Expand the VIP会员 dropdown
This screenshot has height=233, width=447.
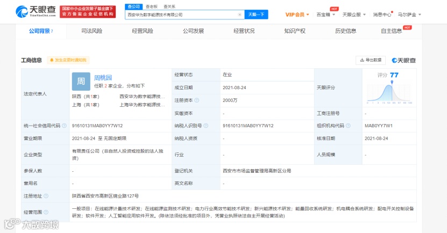click(297, 14)
